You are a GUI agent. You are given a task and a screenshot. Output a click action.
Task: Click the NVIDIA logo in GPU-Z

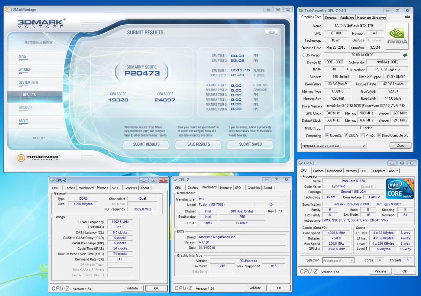(x=397, y=36)
